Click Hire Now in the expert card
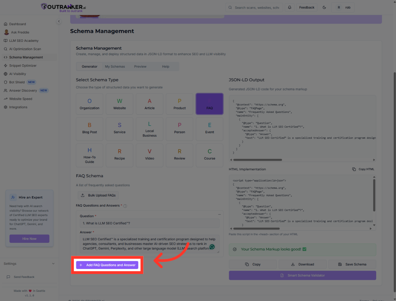Screen dimensions: 396x301 click(29, 239)
